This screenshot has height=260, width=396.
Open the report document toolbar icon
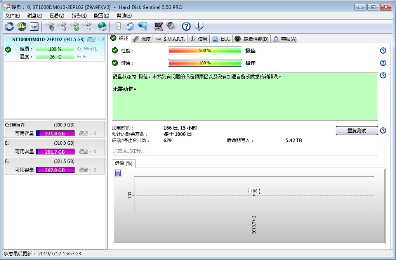click(x=118, y=26)
